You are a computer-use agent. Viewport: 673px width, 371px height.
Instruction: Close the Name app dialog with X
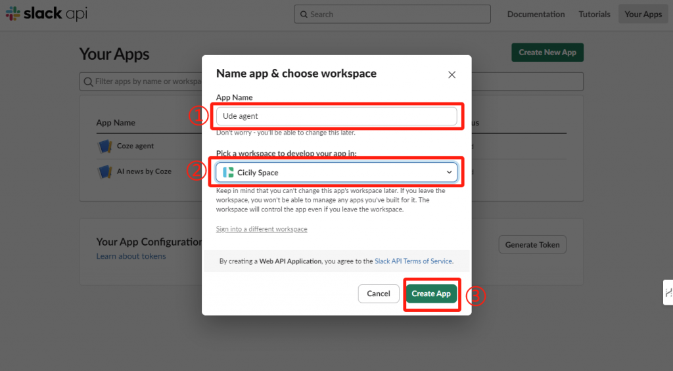click(x=452, y=75)
